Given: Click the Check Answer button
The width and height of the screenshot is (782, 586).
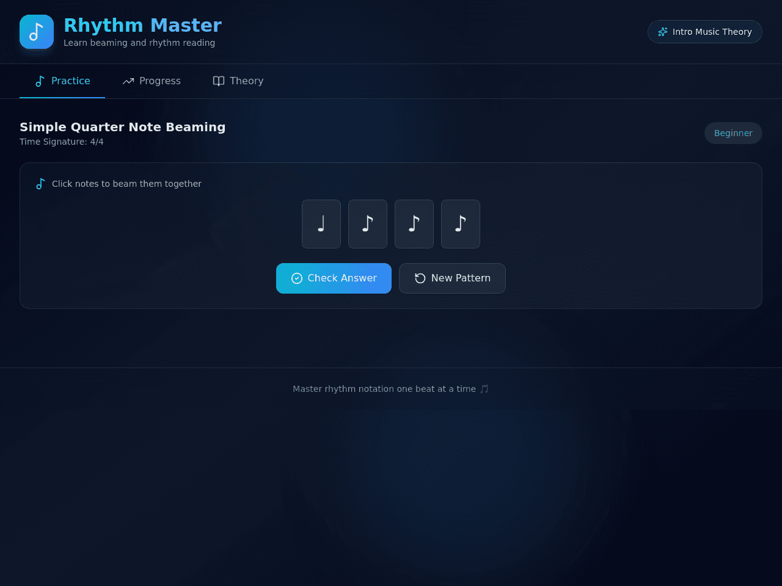Looking at the screenshot, I should tap(334, 278).
